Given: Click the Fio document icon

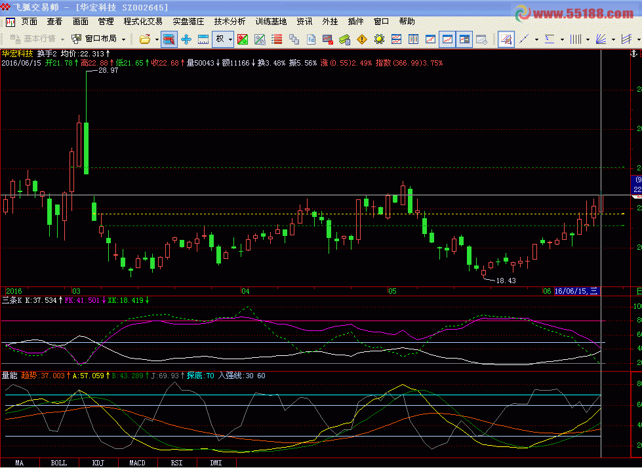Looking at the screenshot, I should point(311,39).
